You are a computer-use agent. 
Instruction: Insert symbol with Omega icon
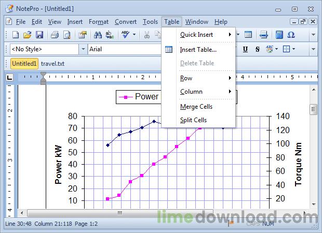pyautogui.click(x=291, y=35)
